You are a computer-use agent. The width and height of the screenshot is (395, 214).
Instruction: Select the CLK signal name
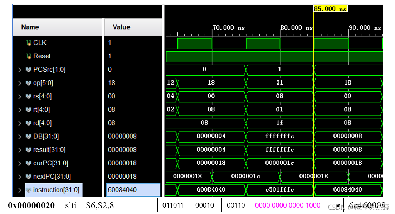coord(40,43)
